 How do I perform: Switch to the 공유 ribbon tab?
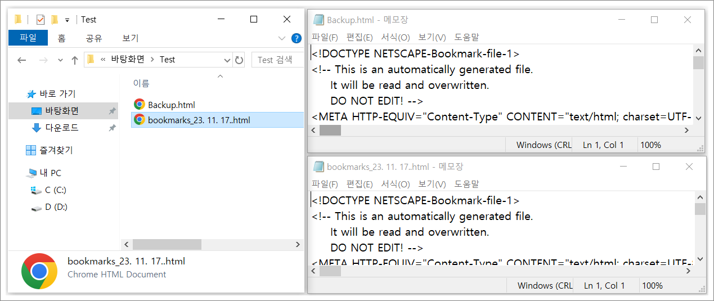94,38
